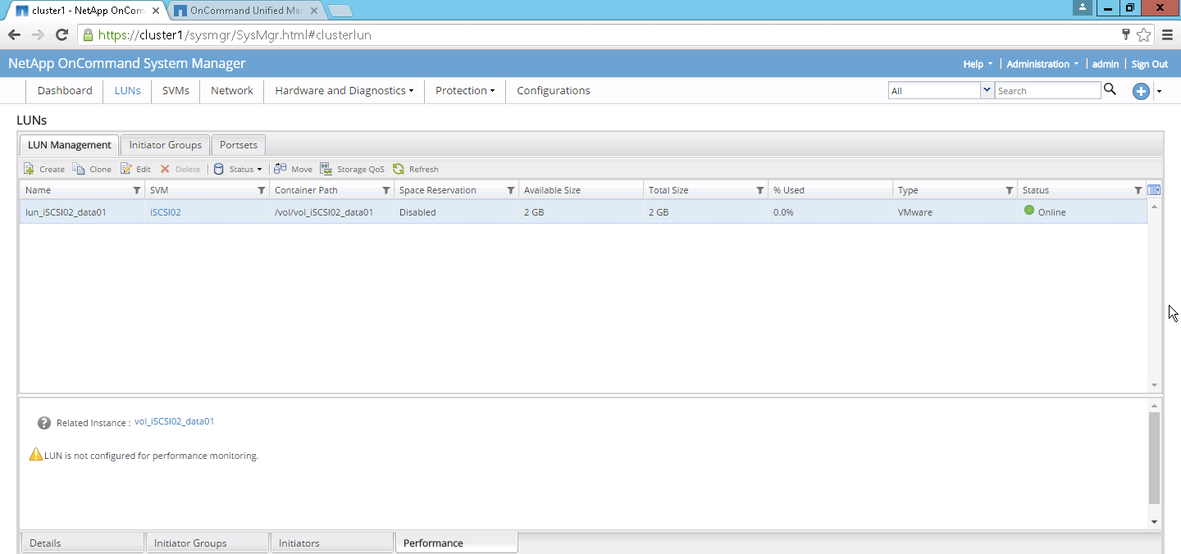Click the Clone LUN icon
Screen dimensions: 1181x554
pyautogui.click(x=79, y=169)
